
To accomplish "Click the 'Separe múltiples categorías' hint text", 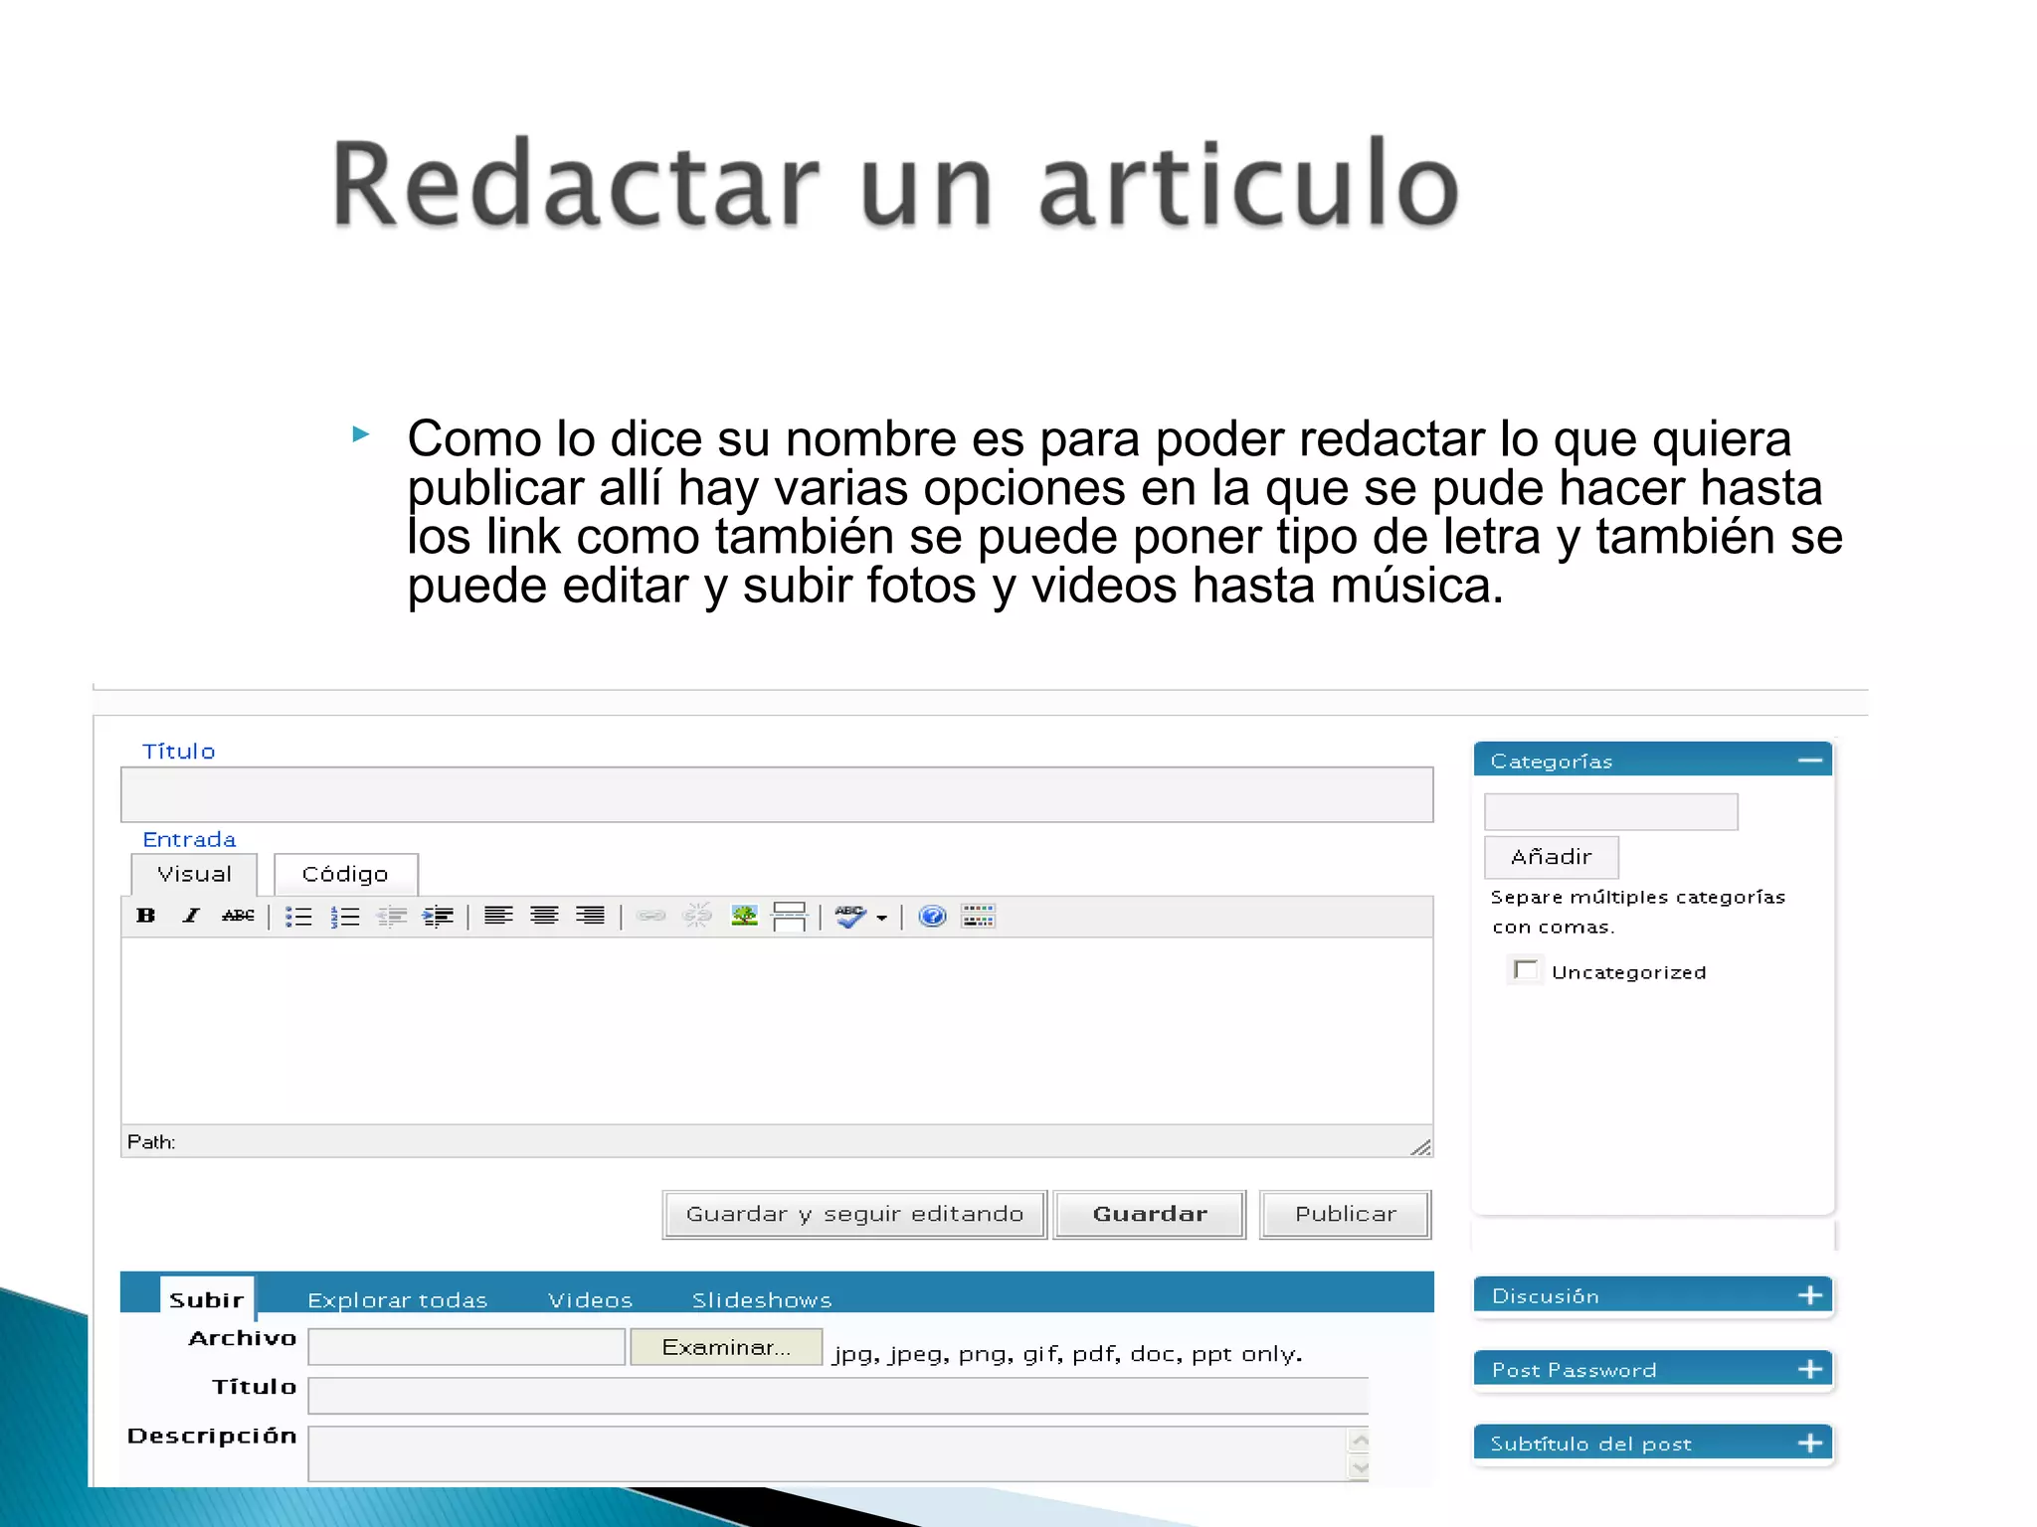I will coord(1638,912).
